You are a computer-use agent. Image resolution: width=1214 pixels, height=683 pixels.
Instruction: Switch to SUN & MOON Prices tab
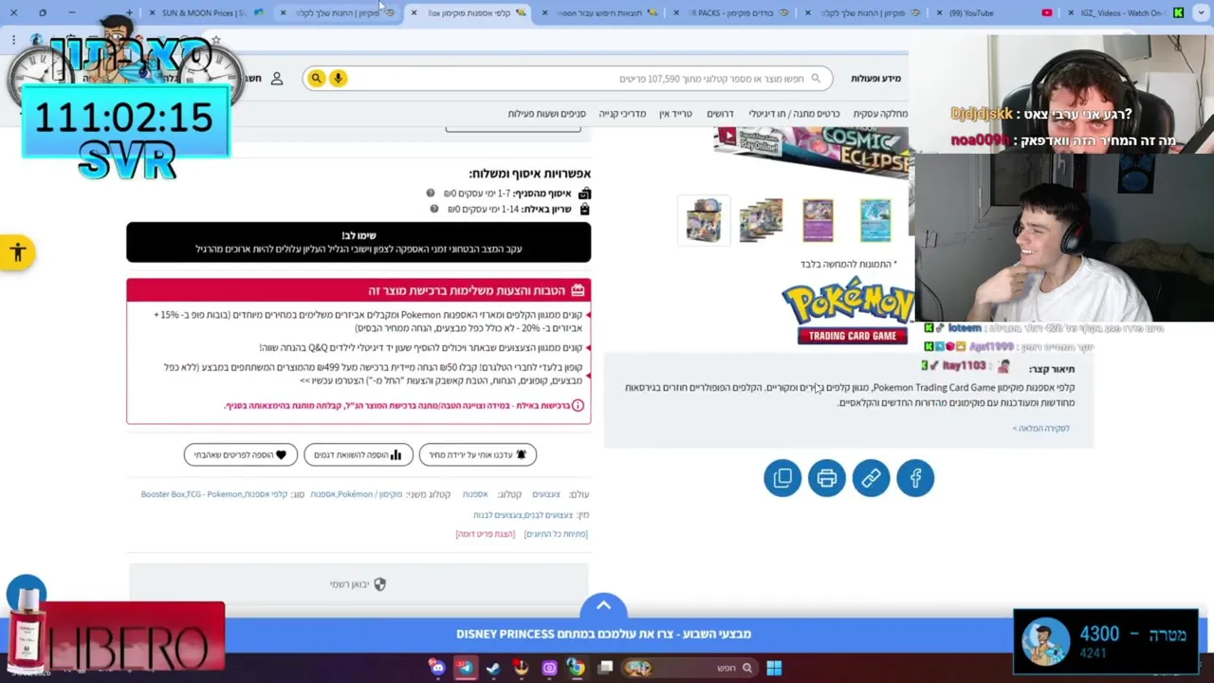coord(210,13)
